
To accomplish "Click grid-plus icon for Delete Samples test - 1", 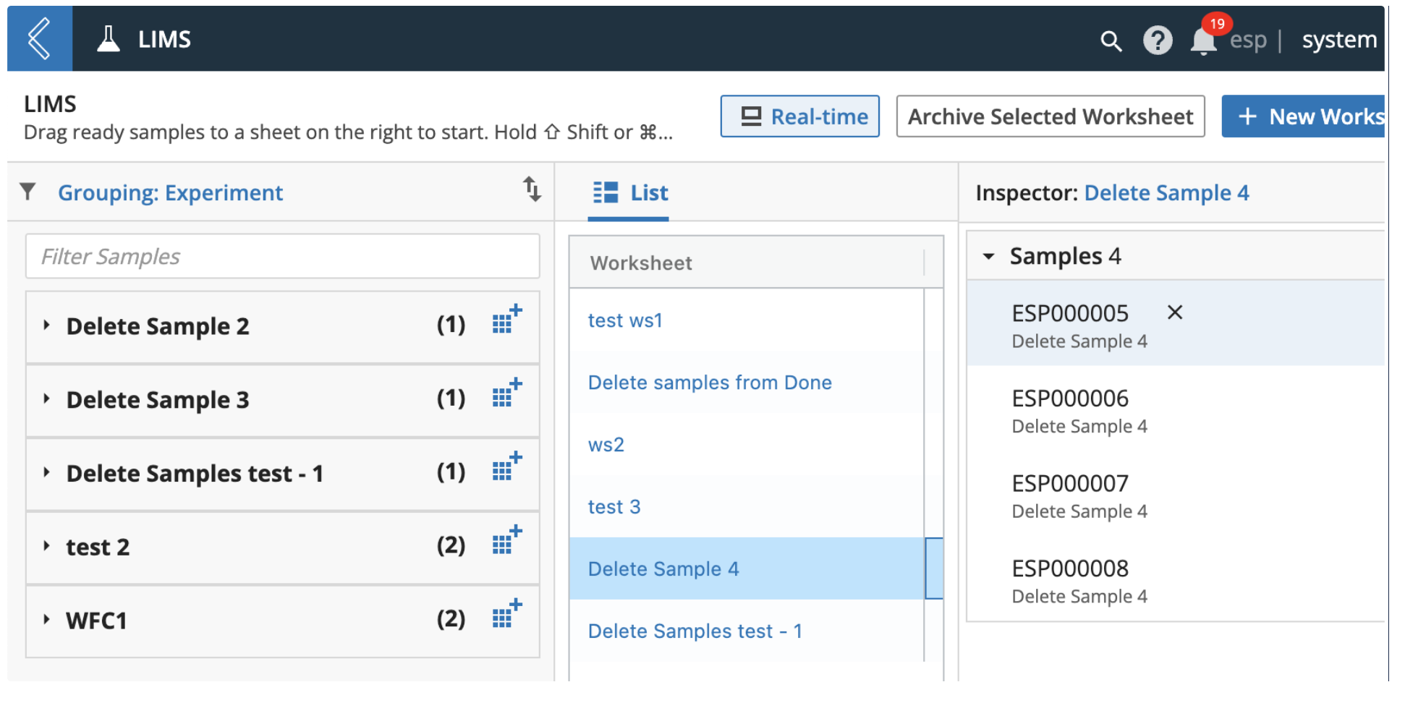I will click(x=506, y=466).
